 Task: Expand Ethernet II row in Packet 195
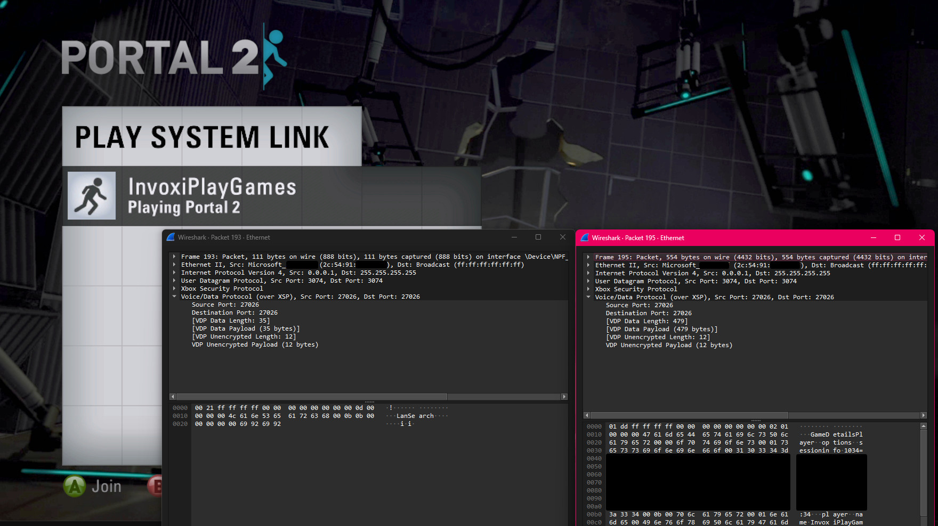tap(588, 265)
